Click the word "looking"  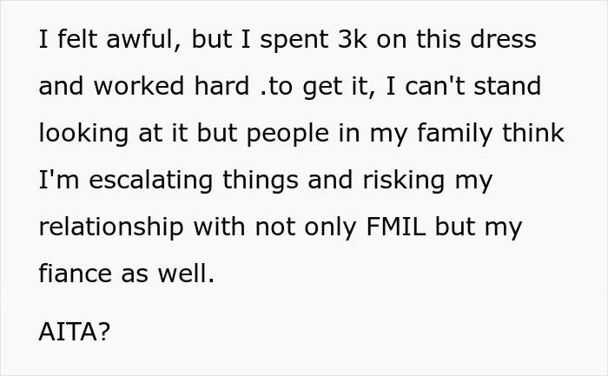click(x=78, y=134)
